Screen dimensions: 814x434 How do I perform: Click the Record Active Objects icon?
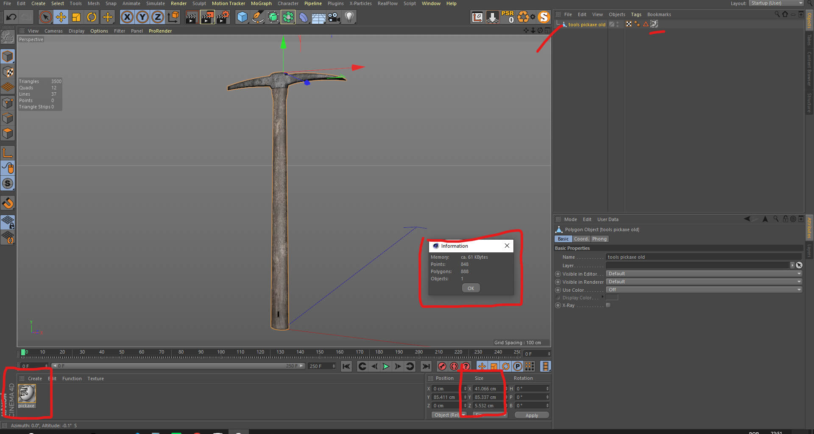coord(442,366)
